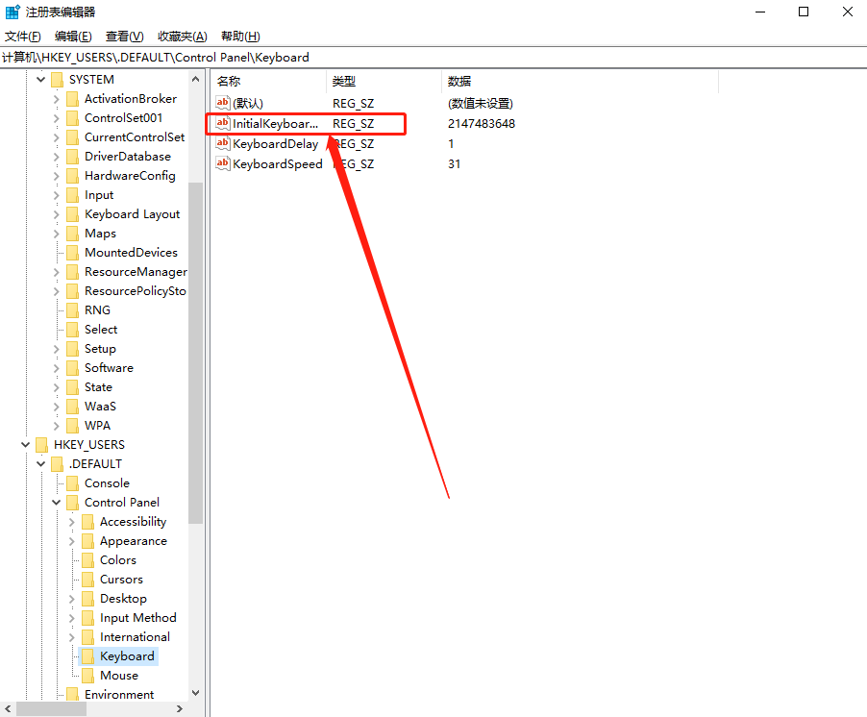
Task: Open the 查看 menu
Action: click(x=125, y=36)
